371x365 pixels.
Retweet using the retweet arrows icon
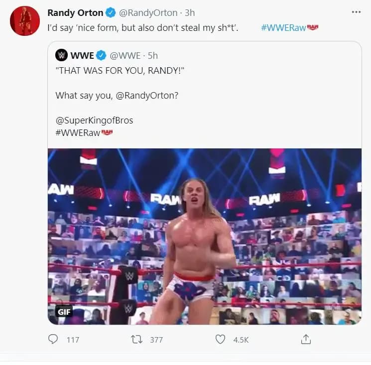pyautogui.click(x=136, y=339)
